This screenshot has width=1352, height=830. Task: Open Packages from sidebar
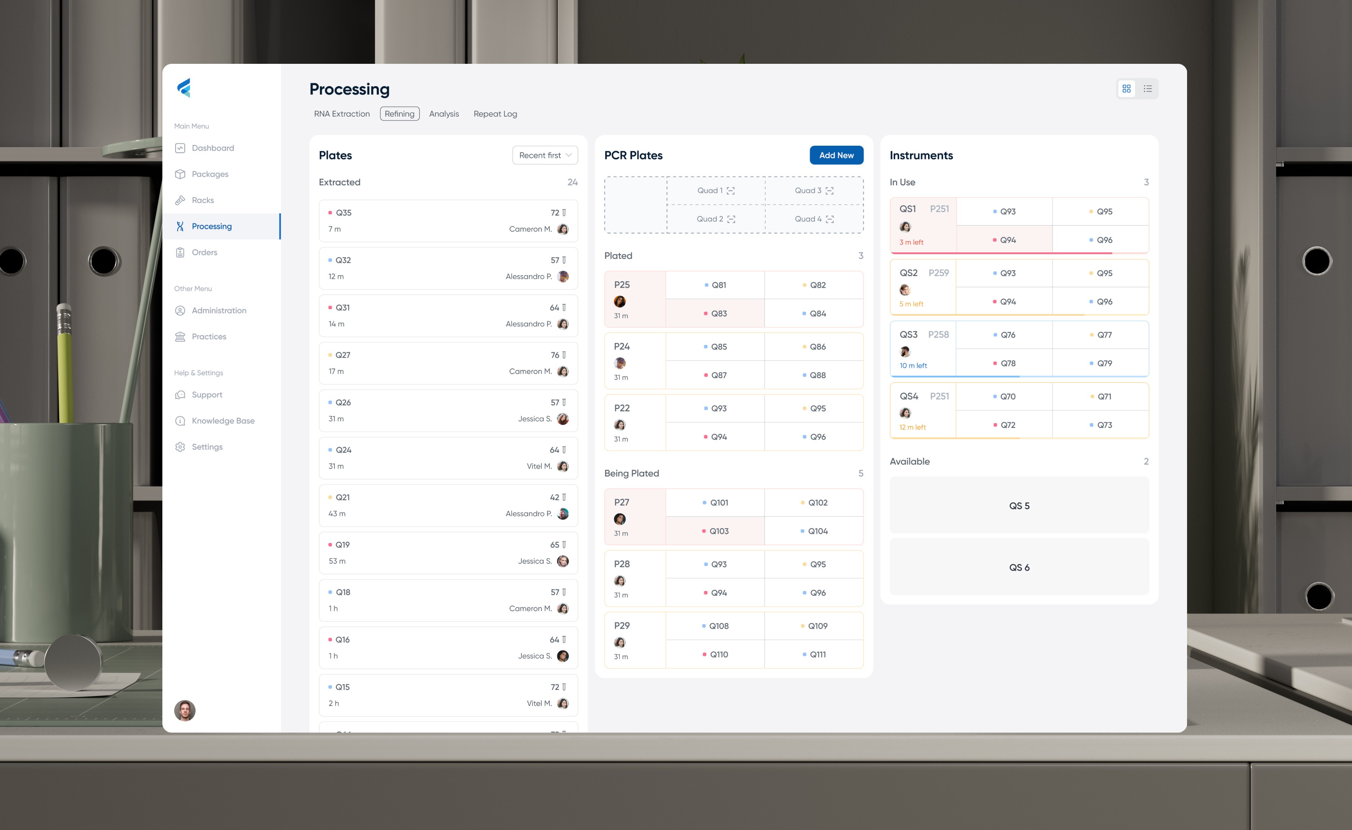click(x=210, y=174)
